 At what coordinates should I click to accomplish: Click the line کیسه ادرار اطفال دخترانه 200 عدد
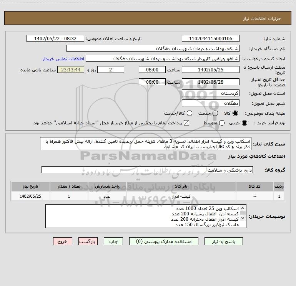pyautogui.click(x=205, y=219)
